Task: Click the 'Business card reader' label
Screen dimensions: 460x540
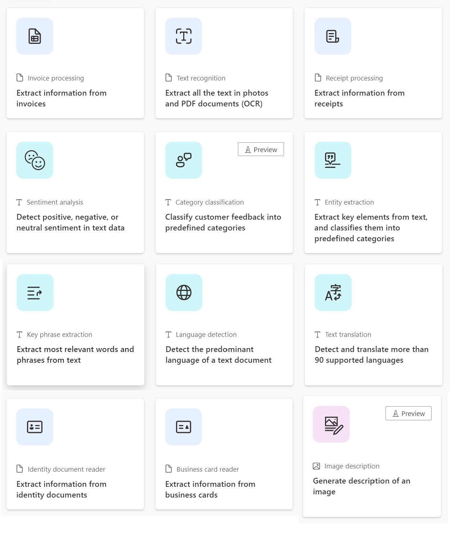Action: click(208, 469)
